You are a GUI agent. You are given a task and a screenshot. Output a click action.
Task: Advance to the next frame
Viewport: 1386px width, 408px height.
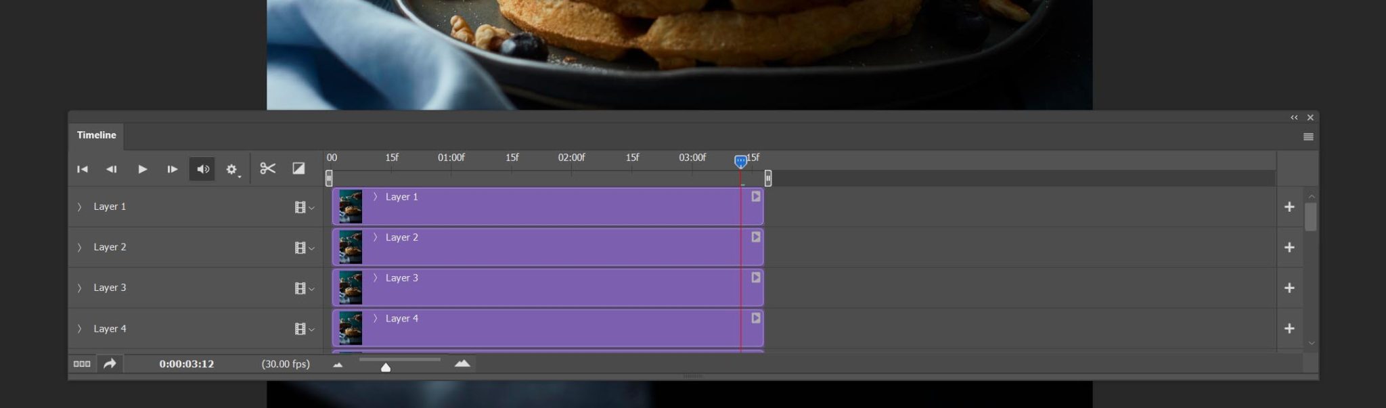(x=172, y=169)
